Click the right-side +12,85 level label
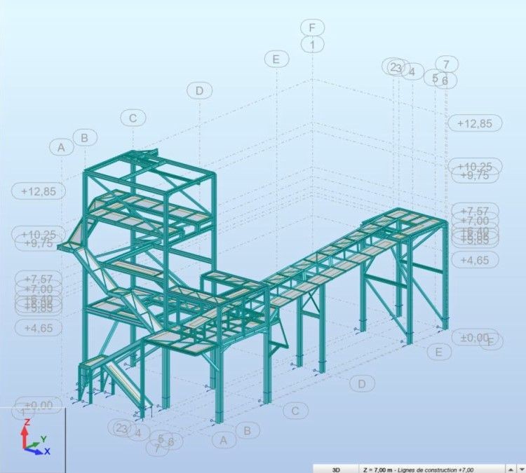 click(475, 123)
